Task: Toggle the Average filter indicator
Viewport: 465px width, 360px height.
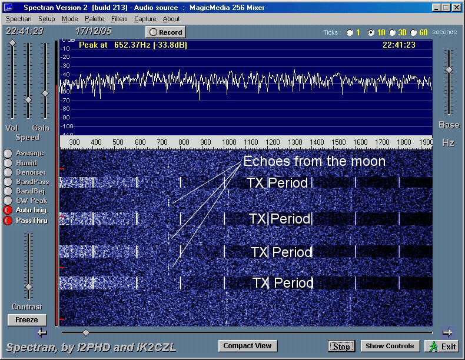Action: click(x=8, y=154)
